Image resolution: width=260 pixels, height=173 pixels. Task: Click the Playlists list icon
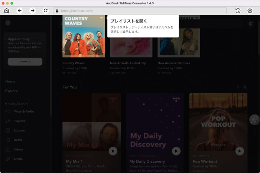8,121
